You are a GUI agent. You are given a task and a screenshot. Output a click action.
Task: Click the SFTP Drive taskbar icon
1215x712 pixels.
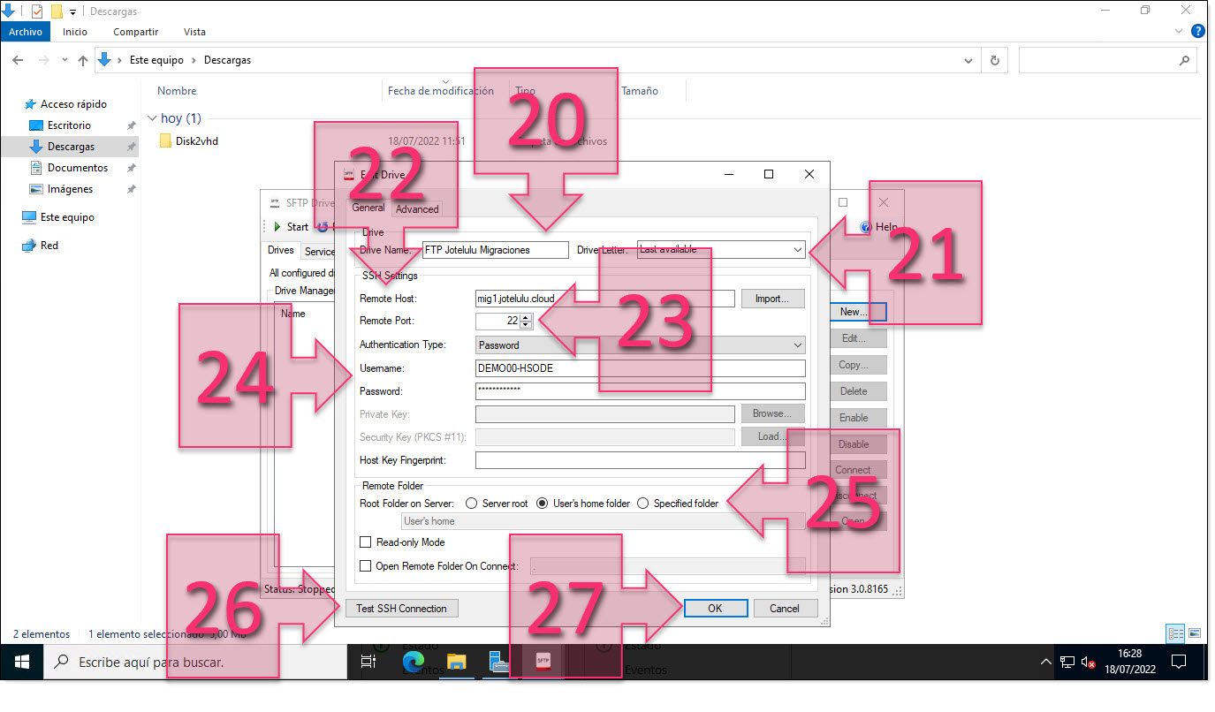543,661
